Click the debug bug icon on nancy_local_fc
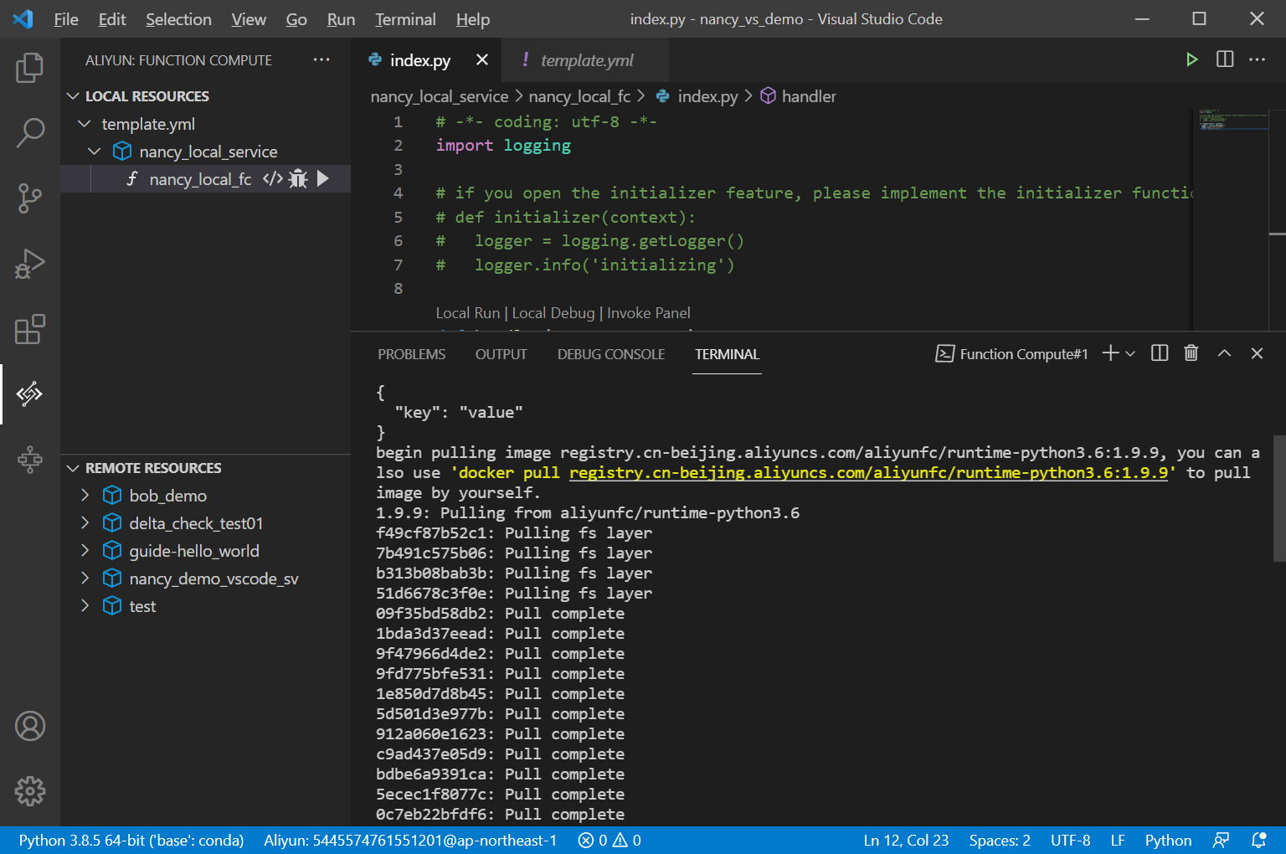This screenshot has height=854, width=1286. 298,178
